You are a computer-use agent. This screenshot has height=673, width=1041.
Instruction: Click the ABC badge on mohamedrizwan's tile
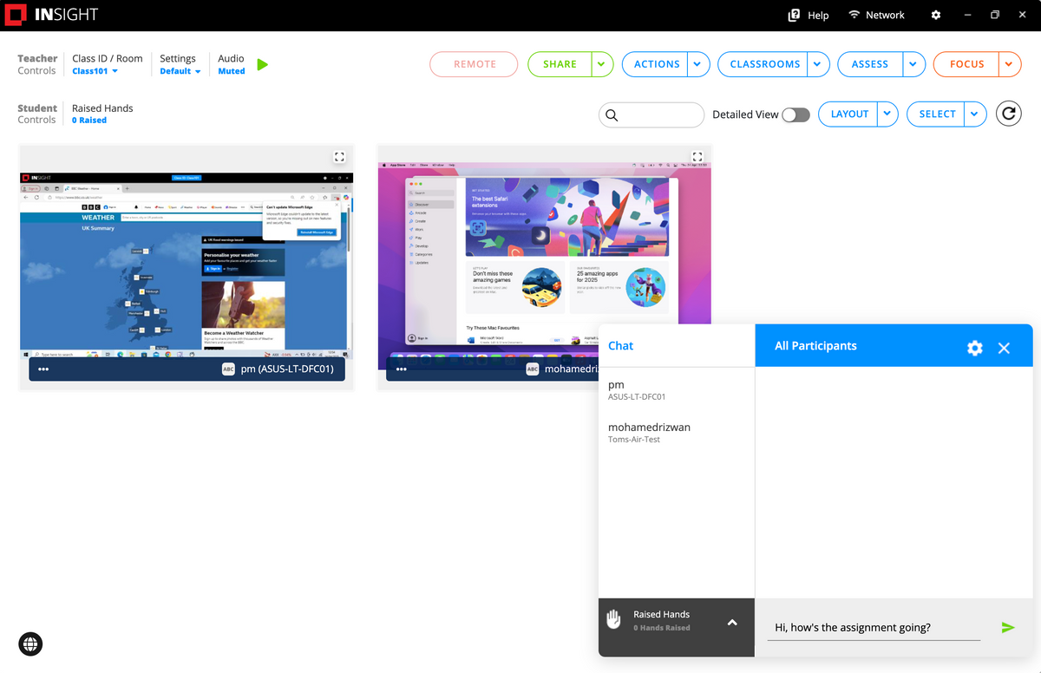(532, 369)
